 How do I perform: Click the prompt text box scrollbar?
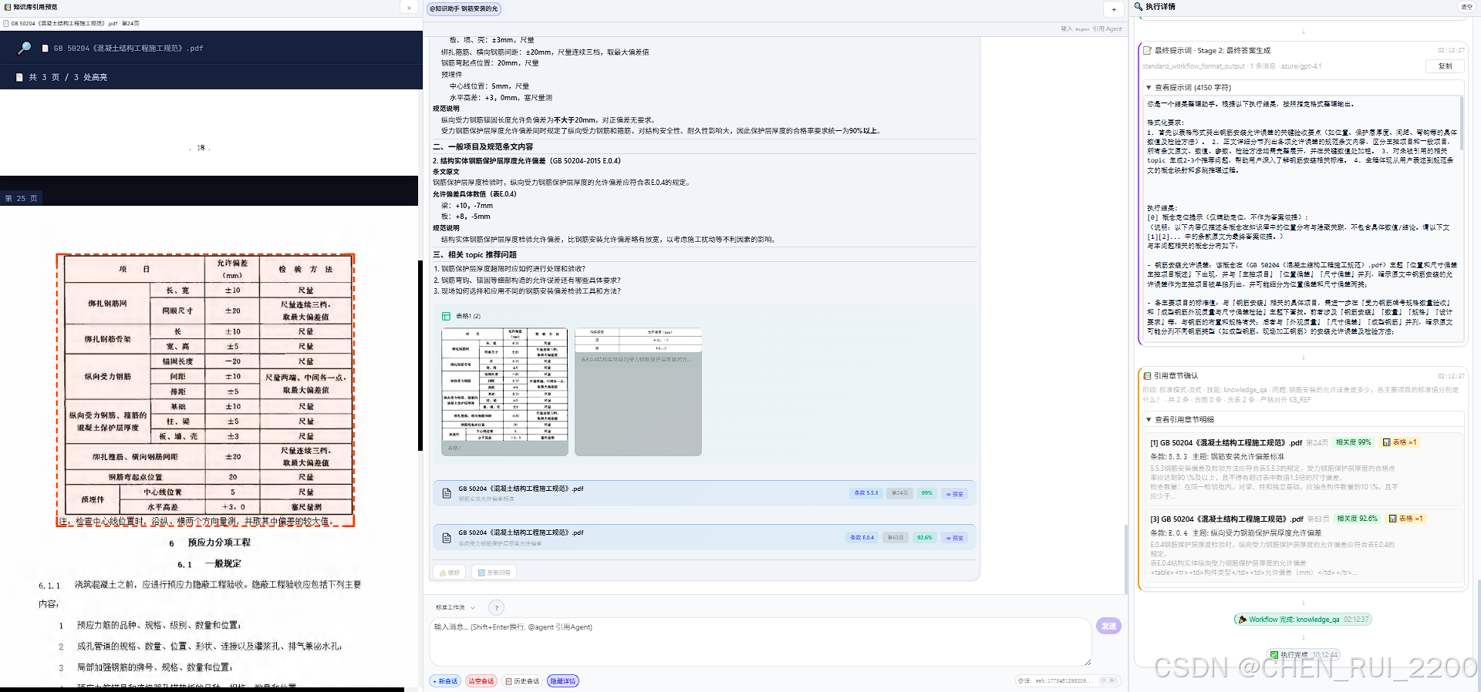[x=1462, y=123]
